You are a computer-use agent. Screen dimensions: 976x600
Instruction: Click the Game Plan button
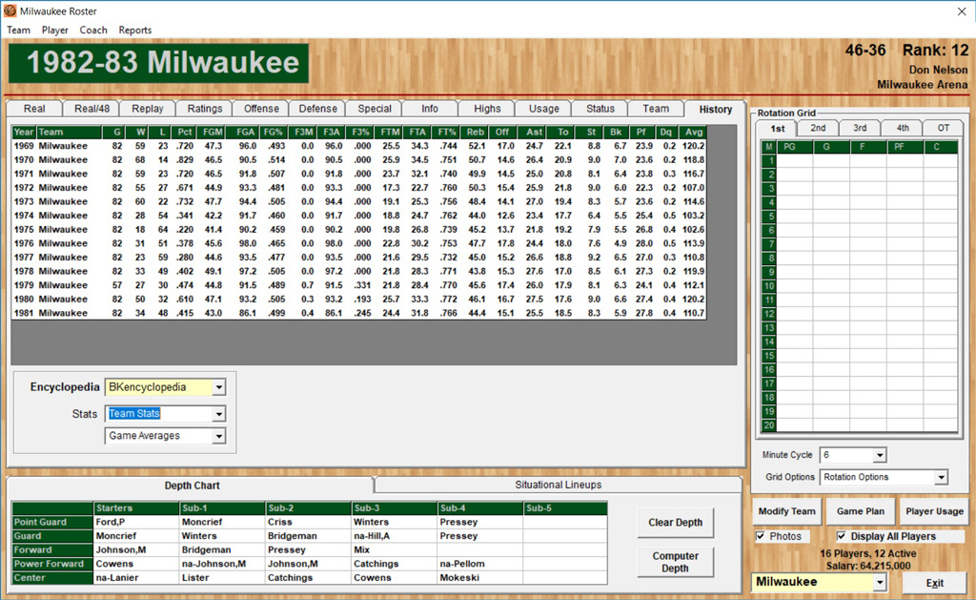click(x=861, y=511)
